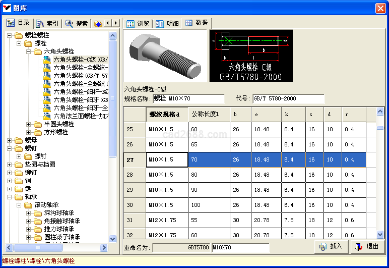
Task: Click the 螺母 folder icon in tree
Action: pyautogui.click(x=19, y=140)
